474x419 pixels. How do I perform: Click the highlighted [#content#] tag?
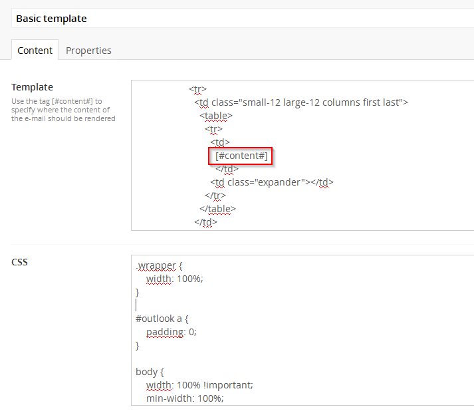click(x=241, y=156)
